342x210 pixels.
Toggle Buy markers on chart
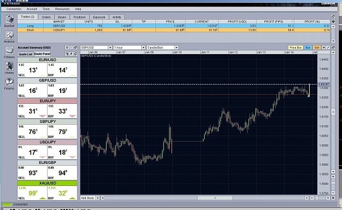[x=308, y=48]
